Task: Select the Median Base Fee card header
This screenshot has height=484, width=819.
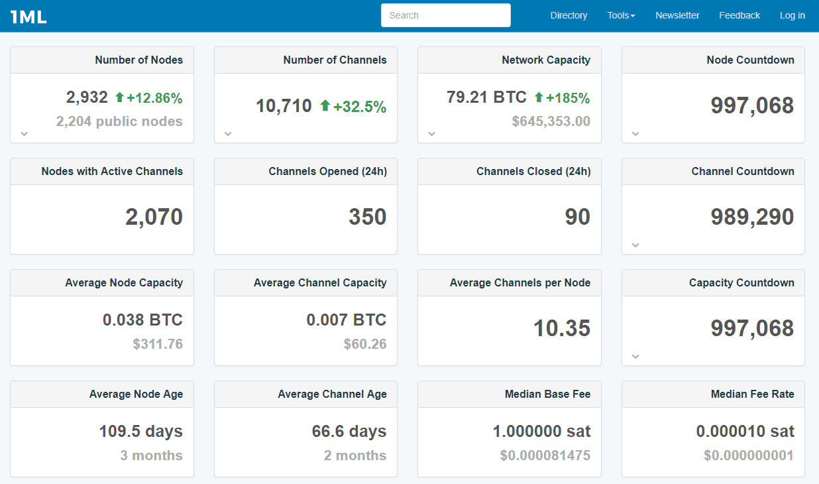Action: click(509, 394)
